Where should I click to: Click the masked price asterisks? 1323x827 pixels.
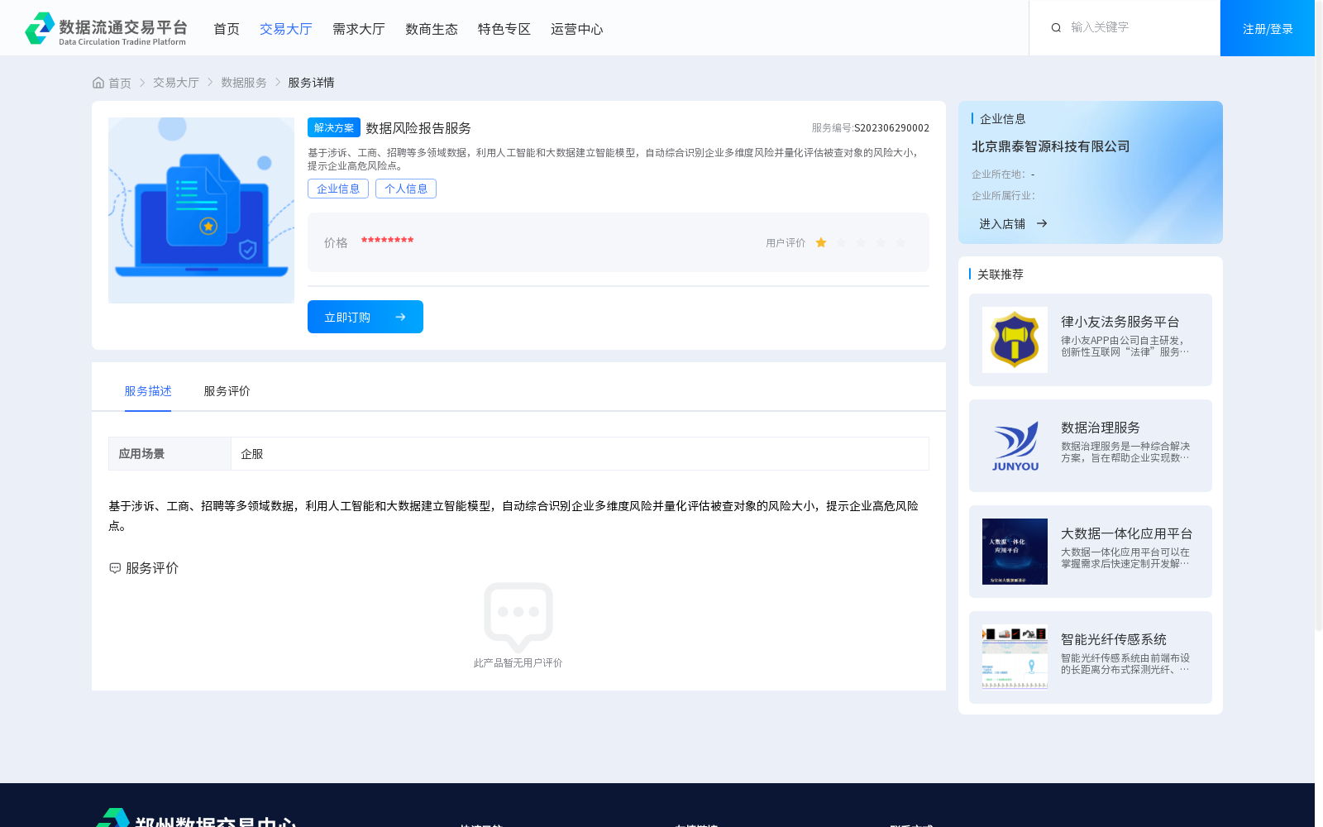pos(387,241)
